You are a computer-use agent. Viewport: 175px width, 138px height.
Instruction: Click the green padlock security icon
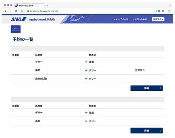point(28,11)
